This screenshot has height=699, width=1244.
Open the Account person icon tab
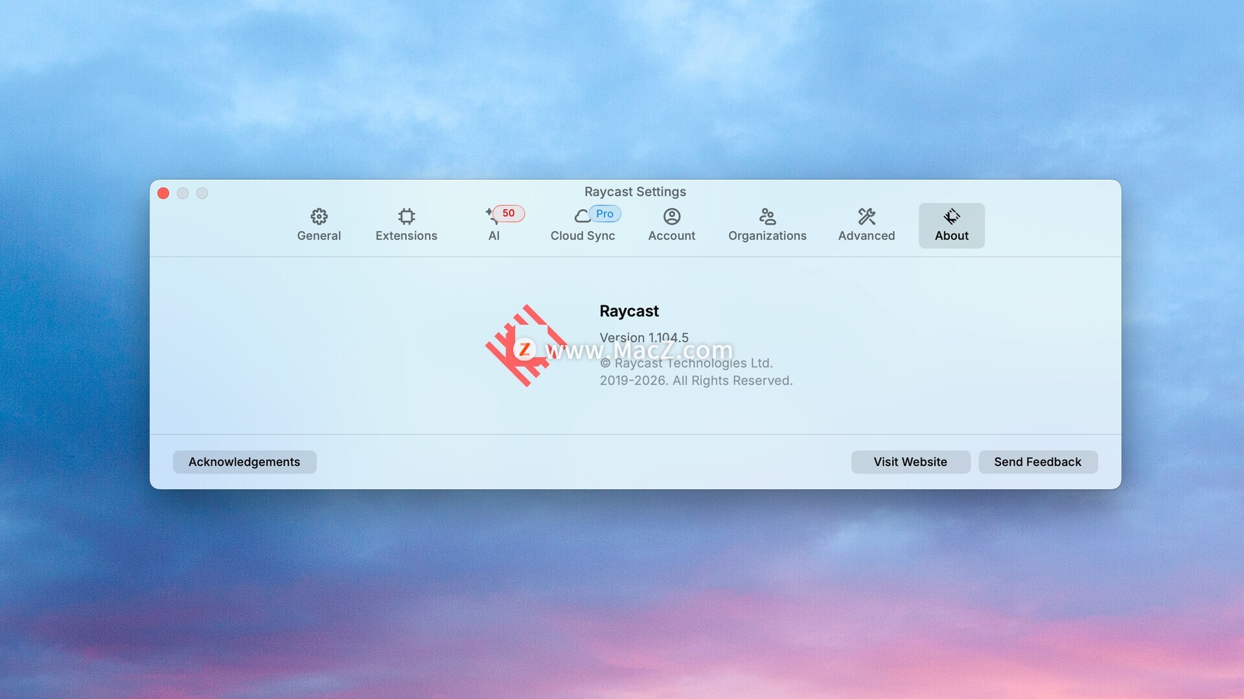pyautogui.click(x=671, y=216)
